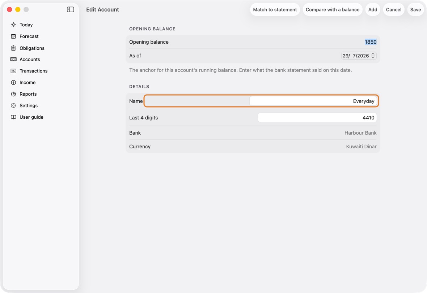Click the Name field containing Everyday
The image size is (427, 293).
[313, 101]
